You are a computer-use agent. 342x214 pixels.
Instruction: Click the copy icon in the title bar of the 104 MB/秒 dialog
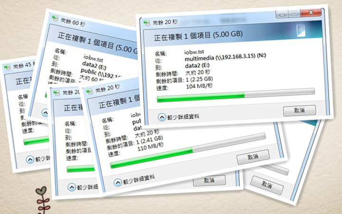tap(147, 23)
